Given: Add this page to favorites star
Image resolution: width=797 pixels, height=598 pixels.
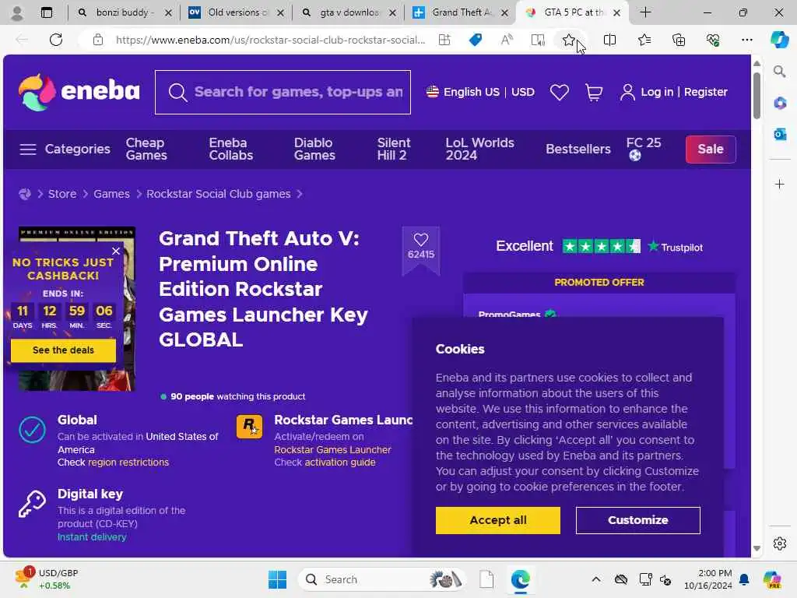Looking at the screenshot, I should (569, 40).
